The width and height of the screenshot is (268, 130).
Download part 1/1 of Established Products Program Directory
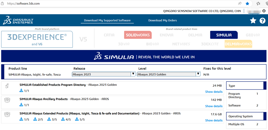[24, 91]
